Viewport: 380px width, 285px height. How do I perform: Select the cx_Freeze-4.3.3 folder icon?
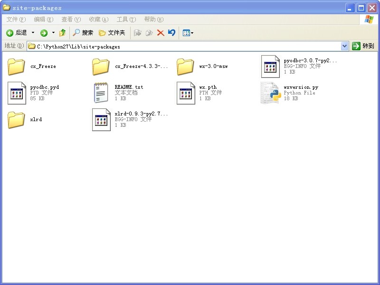(101, 66)
